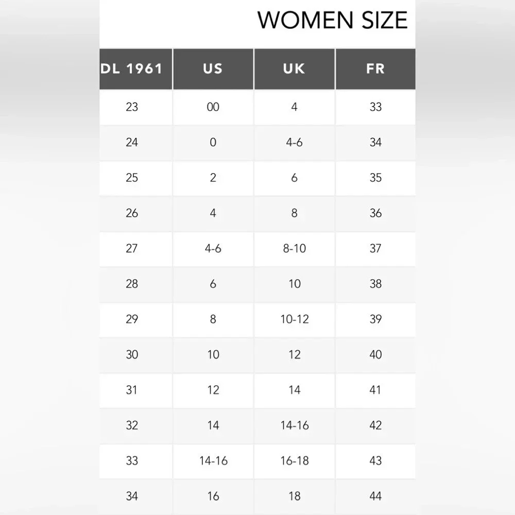
Task: Click the UK column header
Action: (x=295, y=69)
